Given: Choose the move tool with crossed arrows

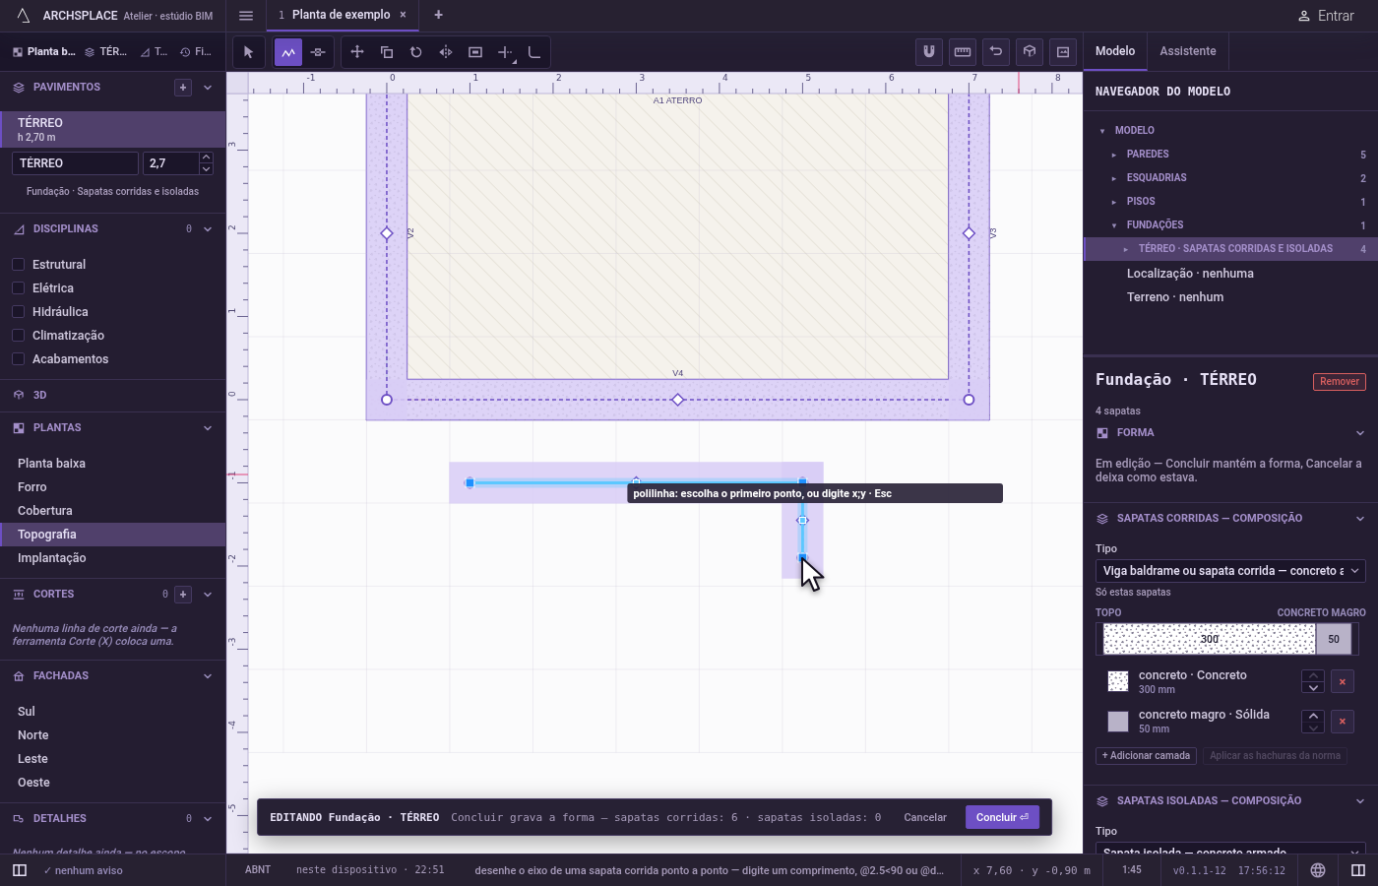Looking at the screenshot, I should point(357,52).
